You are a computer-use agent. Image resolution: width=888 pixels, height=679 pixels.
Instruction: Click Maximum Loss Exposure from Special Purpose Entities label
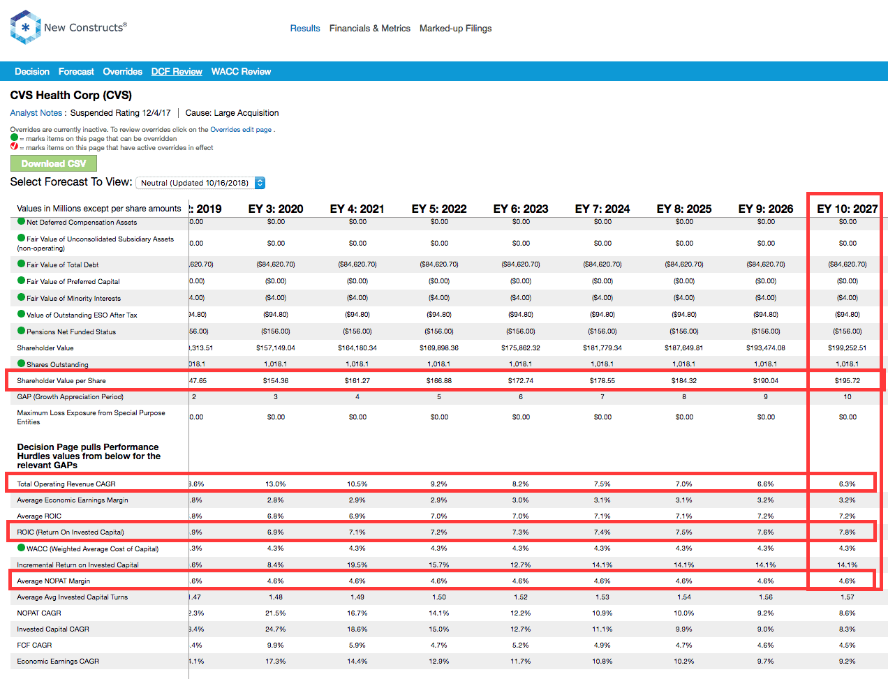(91, 417)
